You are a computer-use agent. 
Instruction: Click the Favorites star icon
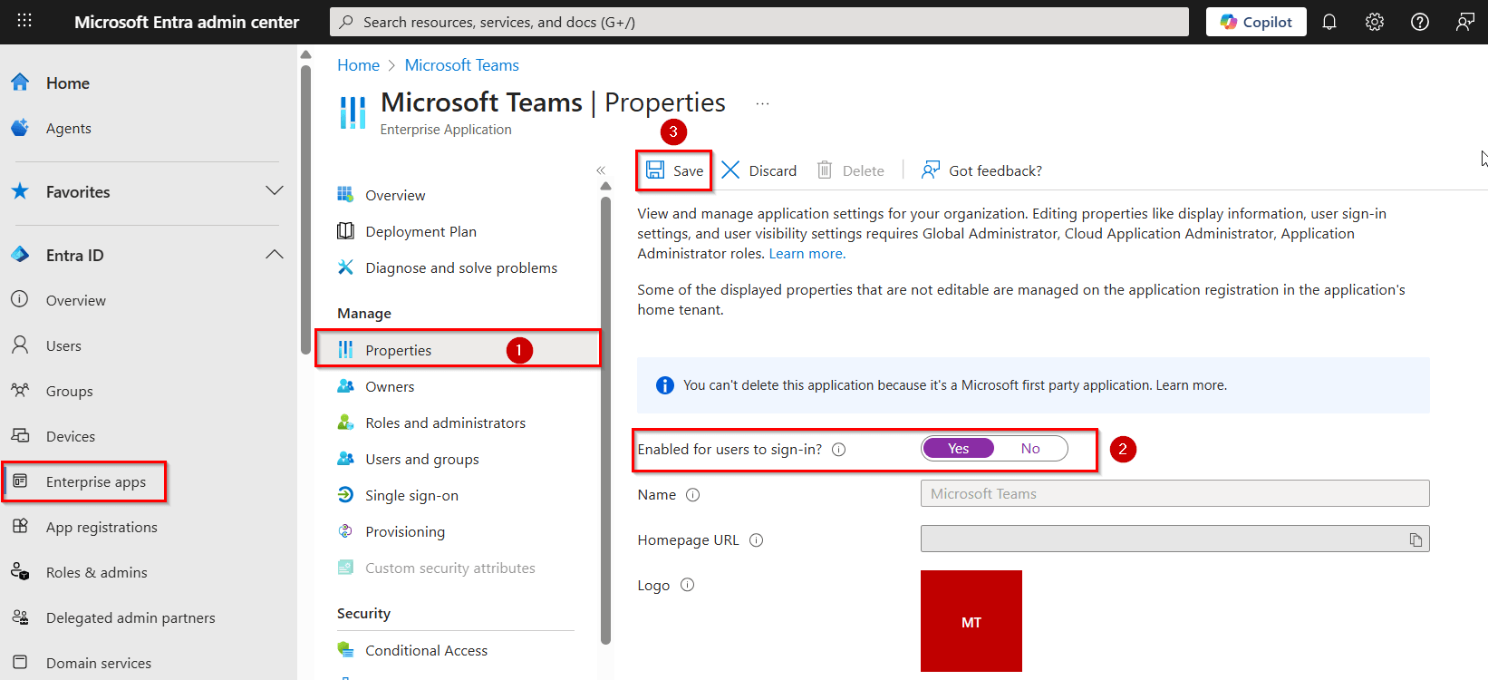tap(20, 191)
